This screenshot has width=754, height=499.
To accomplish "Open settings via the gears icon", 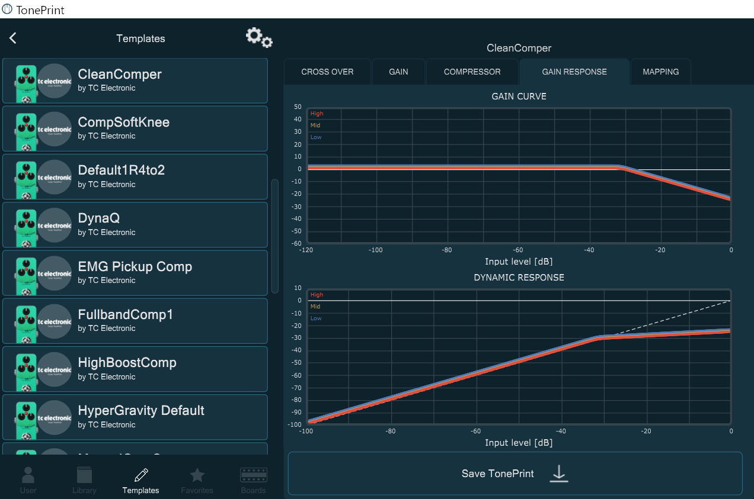I will [259, 38].
